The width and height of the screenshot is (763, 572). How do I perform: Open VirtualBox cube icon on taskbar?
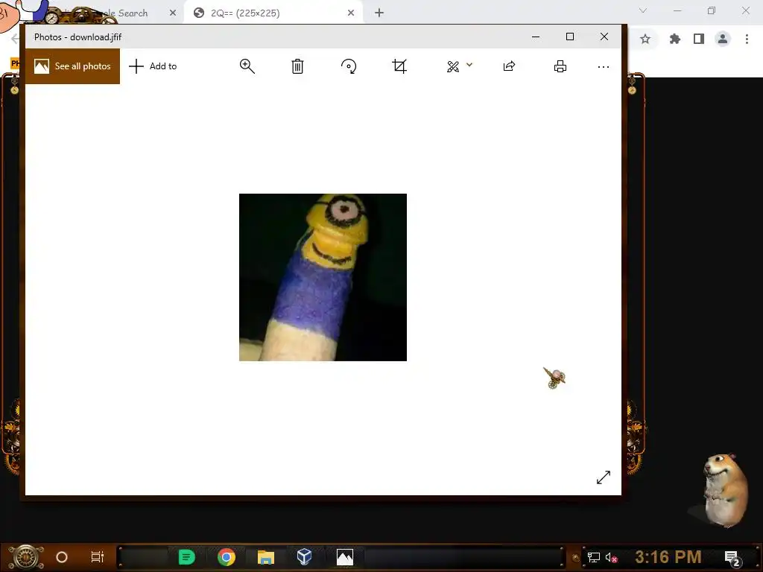(x=304, y=557)
